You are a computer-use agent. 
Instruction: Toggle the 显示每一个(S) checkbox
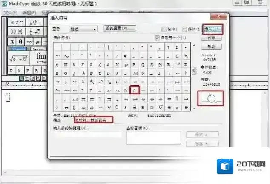coord(157,38)
